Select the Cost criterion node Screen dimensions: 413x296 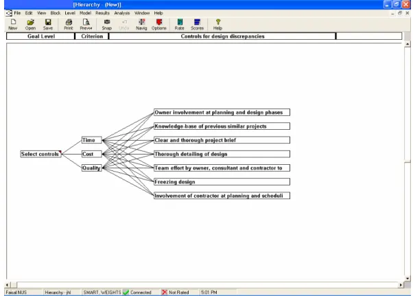(91, 154)
